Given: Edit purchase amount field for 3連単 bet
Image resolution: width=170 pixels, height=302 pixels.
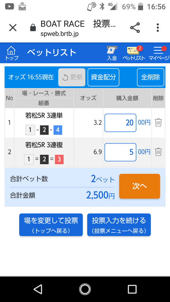Looking at the screenshot, I should (x=120, y=123).
